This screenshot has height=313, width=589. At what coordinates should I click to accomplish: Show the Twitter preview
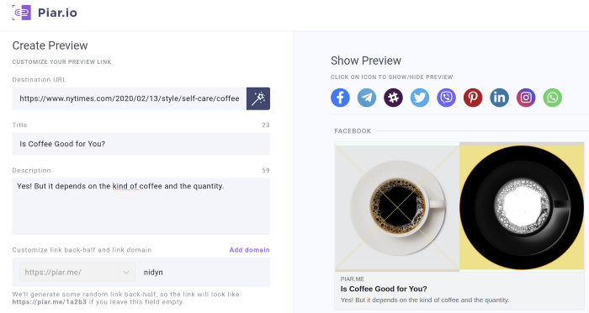420,98
